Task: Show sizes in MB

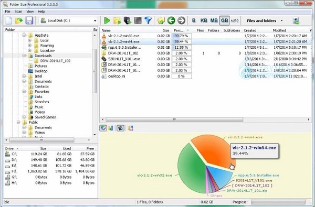Action: [214, 20]
